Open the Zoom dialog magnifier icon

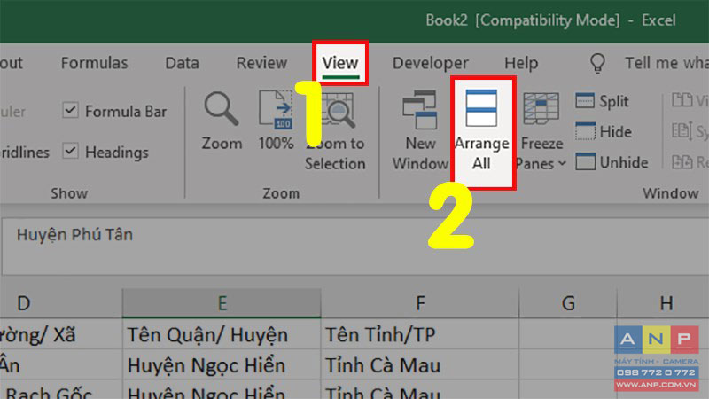(221, 109)
